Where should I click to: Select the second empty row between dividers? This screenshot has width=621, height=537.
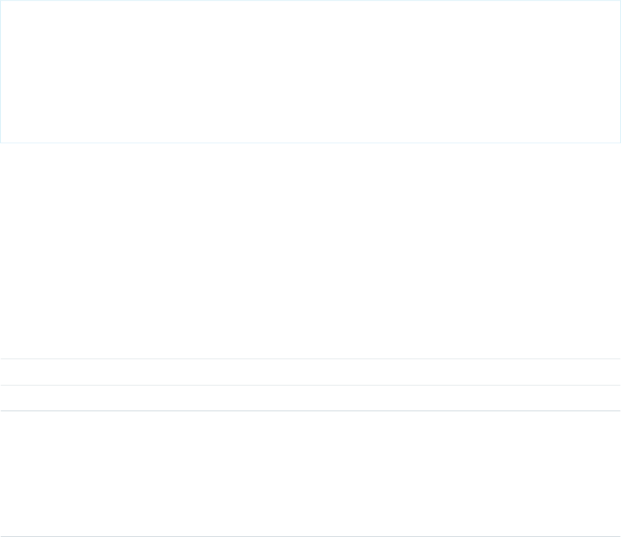click(x=310, y=398)
